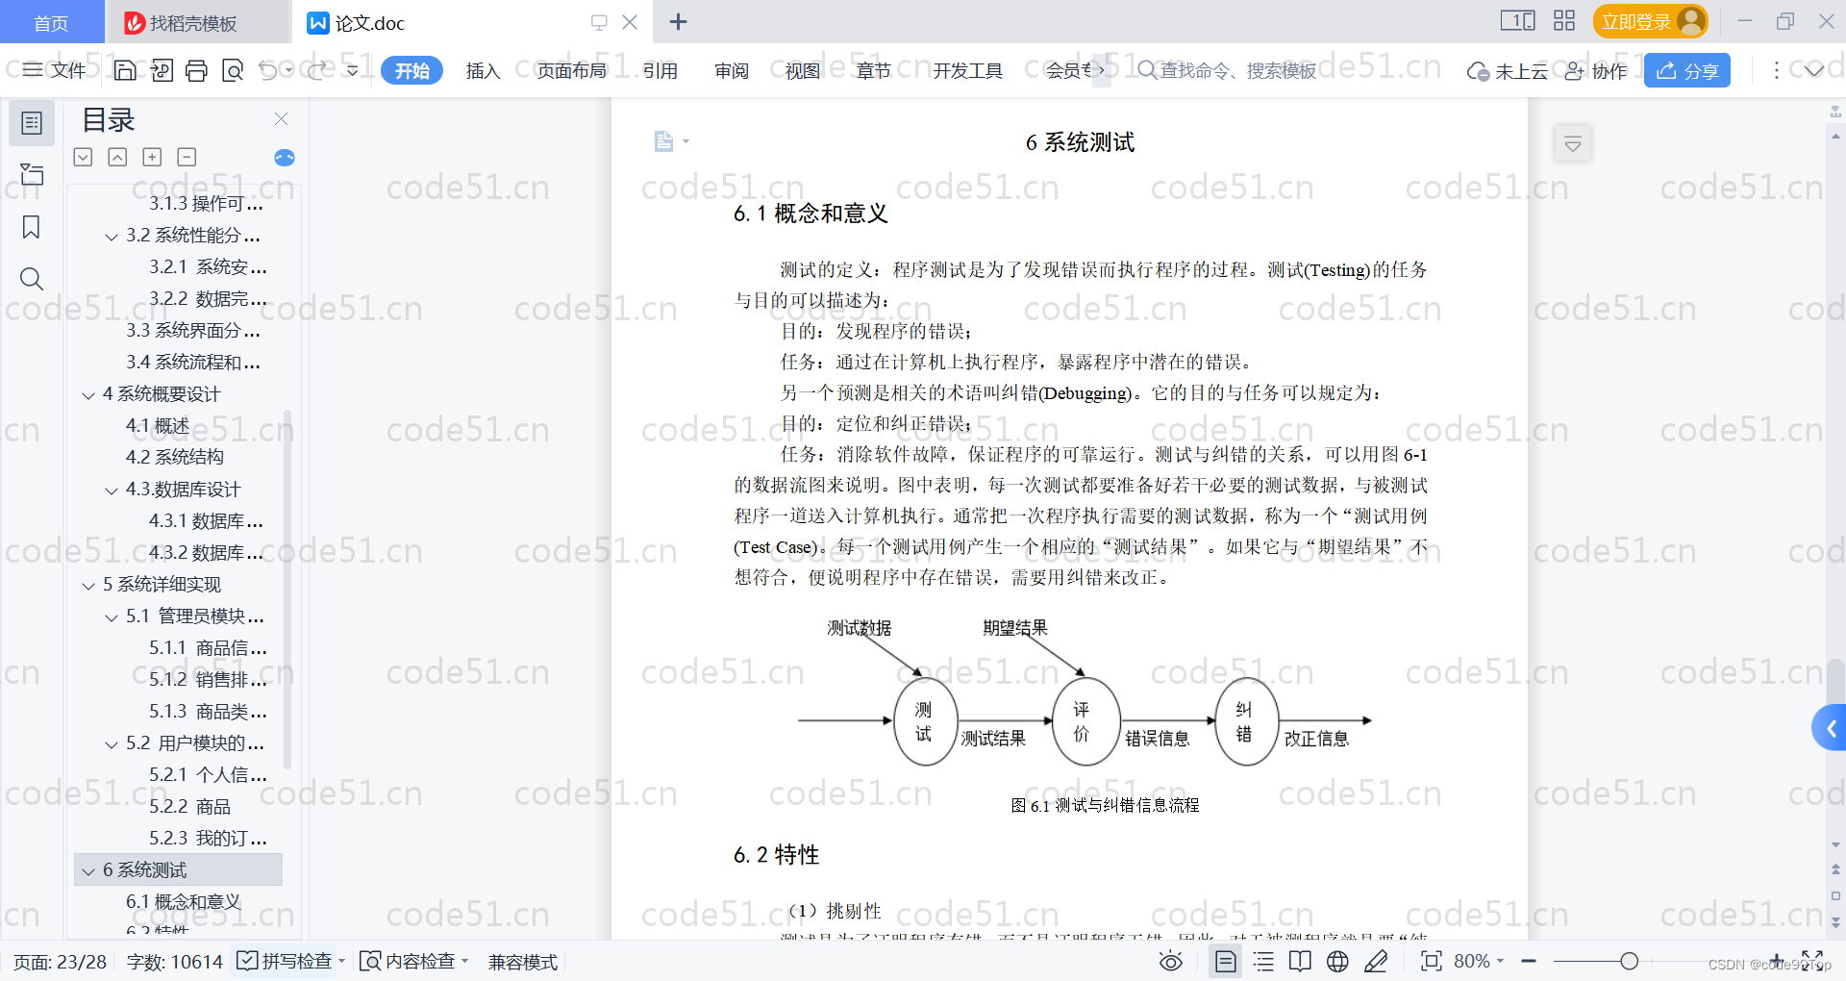This screenshot has width=1846, height=981.
Task: Click the demote heading level (−) icon
Action: (187, 157)
